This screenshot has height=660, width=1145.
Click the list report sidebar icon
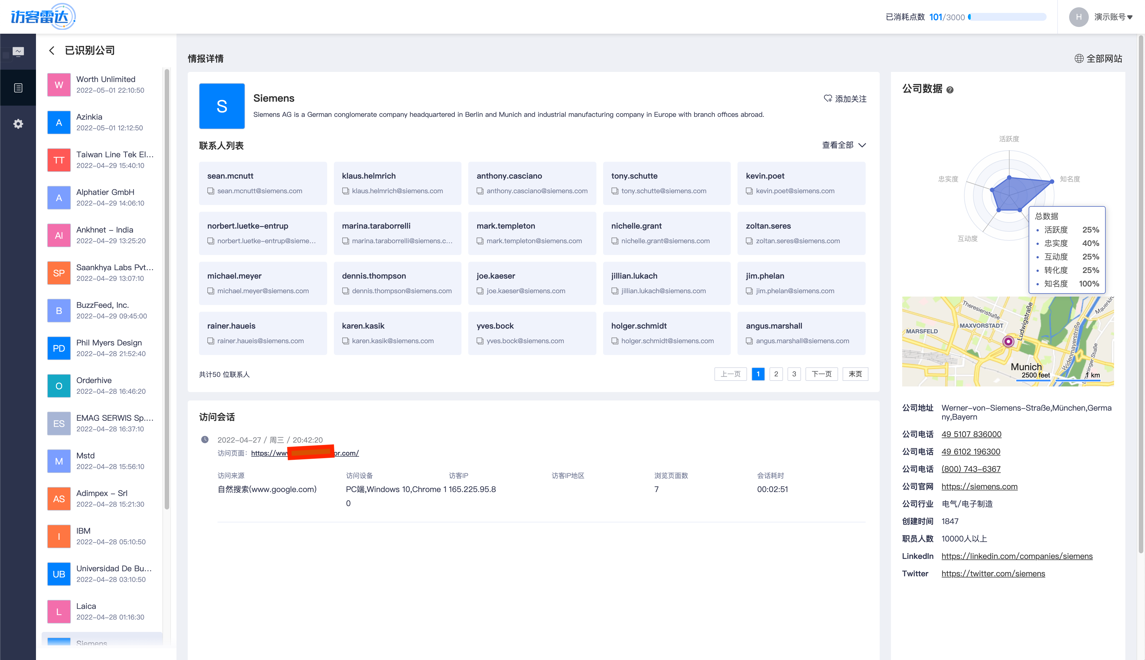click(18, 88)
